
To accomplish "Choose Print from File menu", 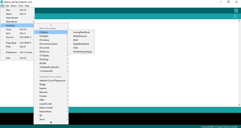I will pos(17,47).
